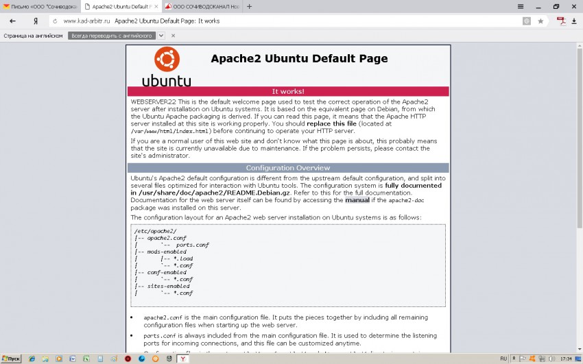This screenshot has height=364, width=583.
Task: Switch the RU keyboard language indicator
Action: [503, 359]
